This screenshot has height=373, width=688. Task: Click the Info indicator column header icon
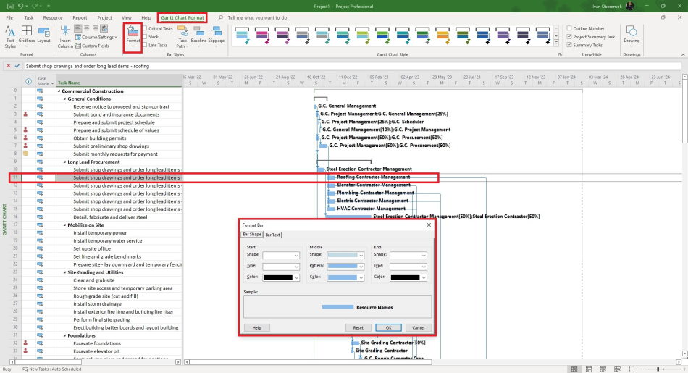click(28, 81)
